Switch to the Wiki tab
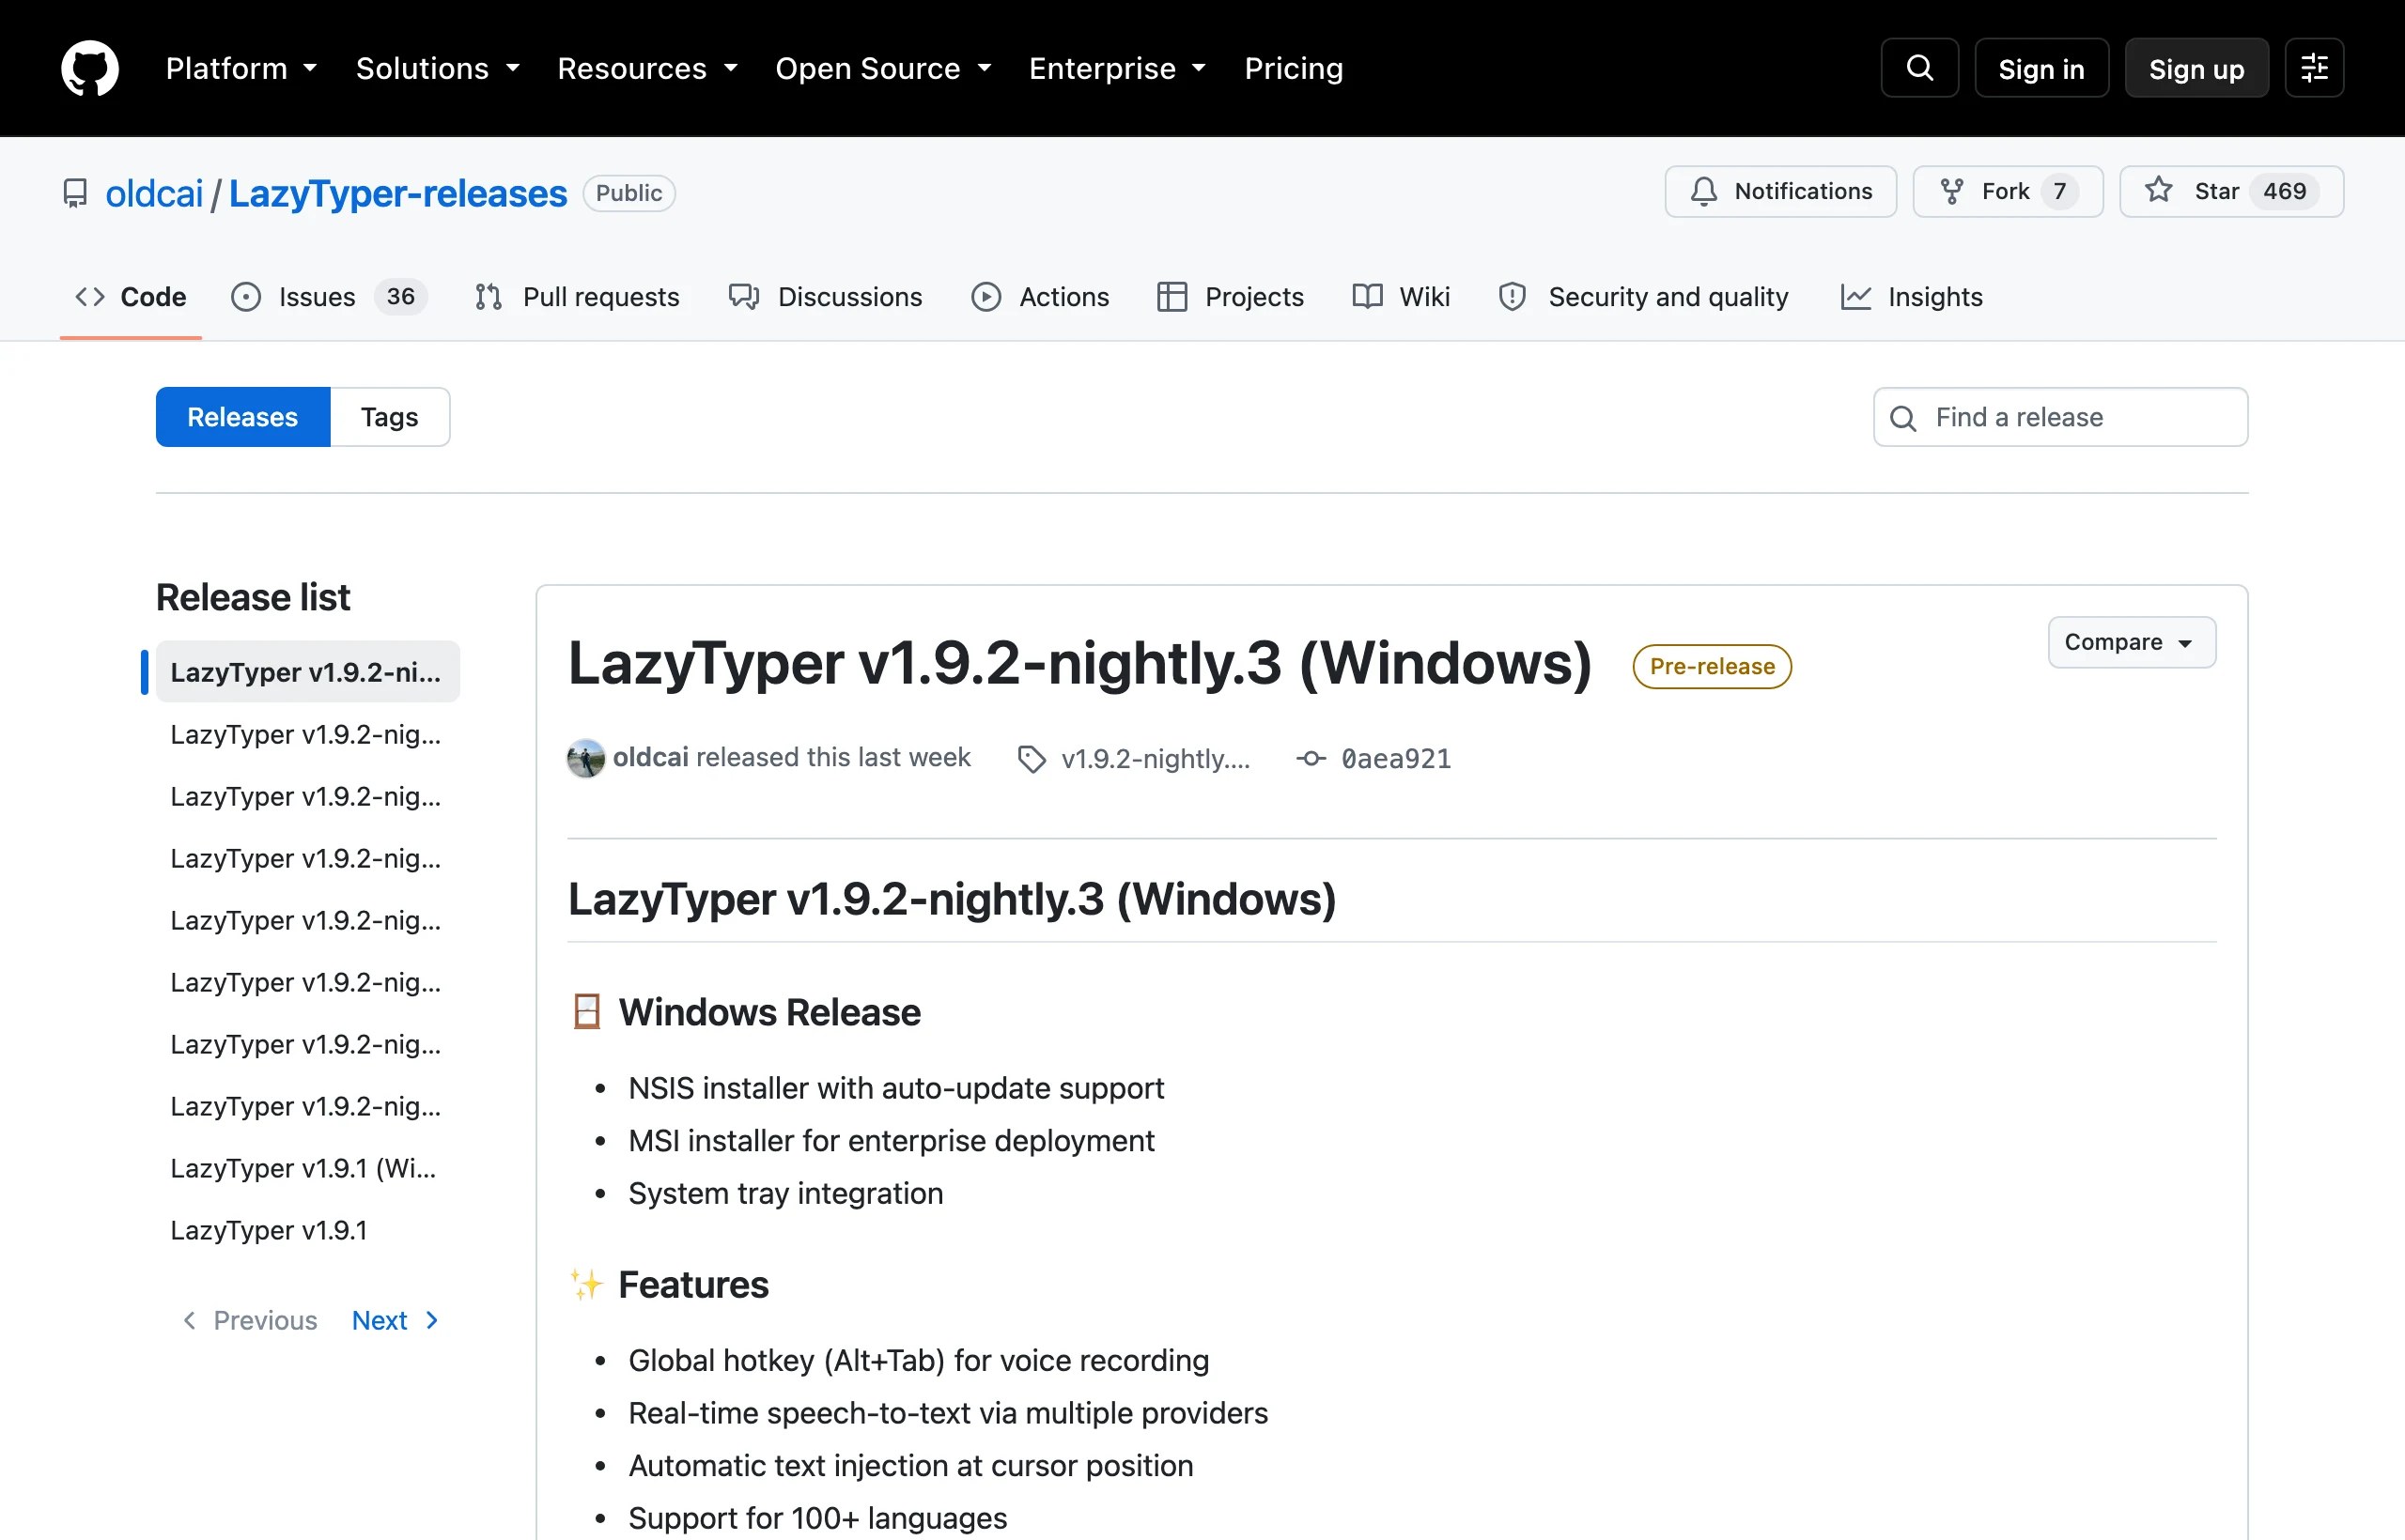2405x1540 pixels. 1401,297
